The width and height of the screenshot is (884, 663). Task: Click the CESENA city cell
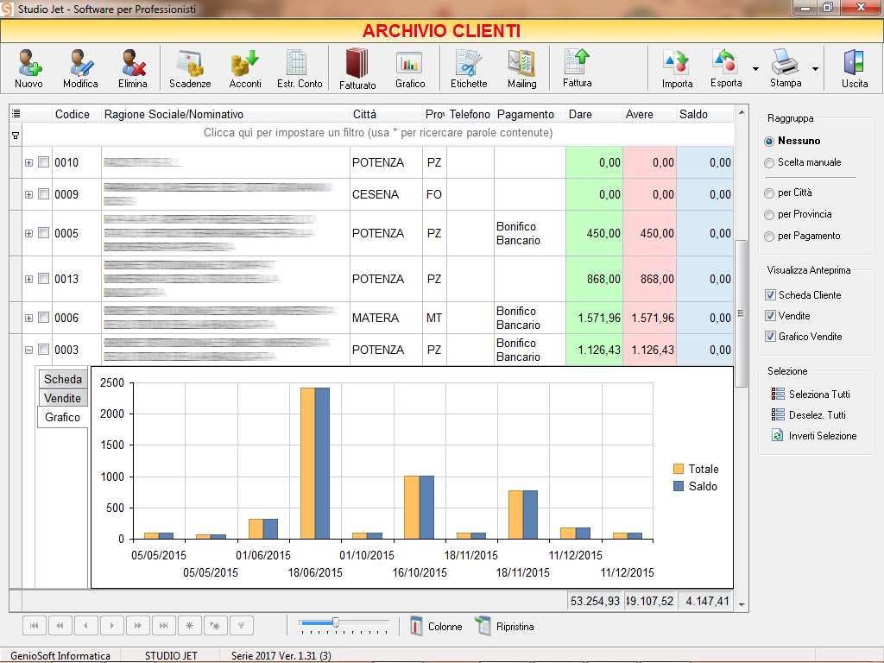[x=386, y=194]
